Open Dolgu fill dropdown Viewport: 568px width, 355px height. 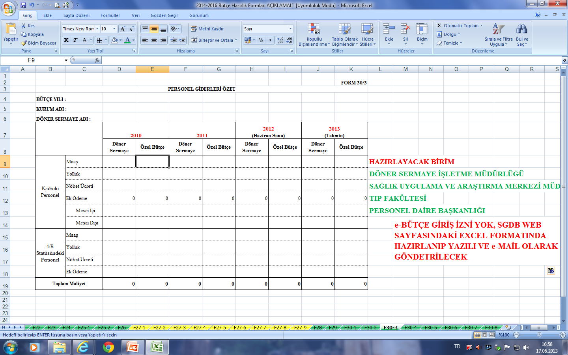[448, 34]
